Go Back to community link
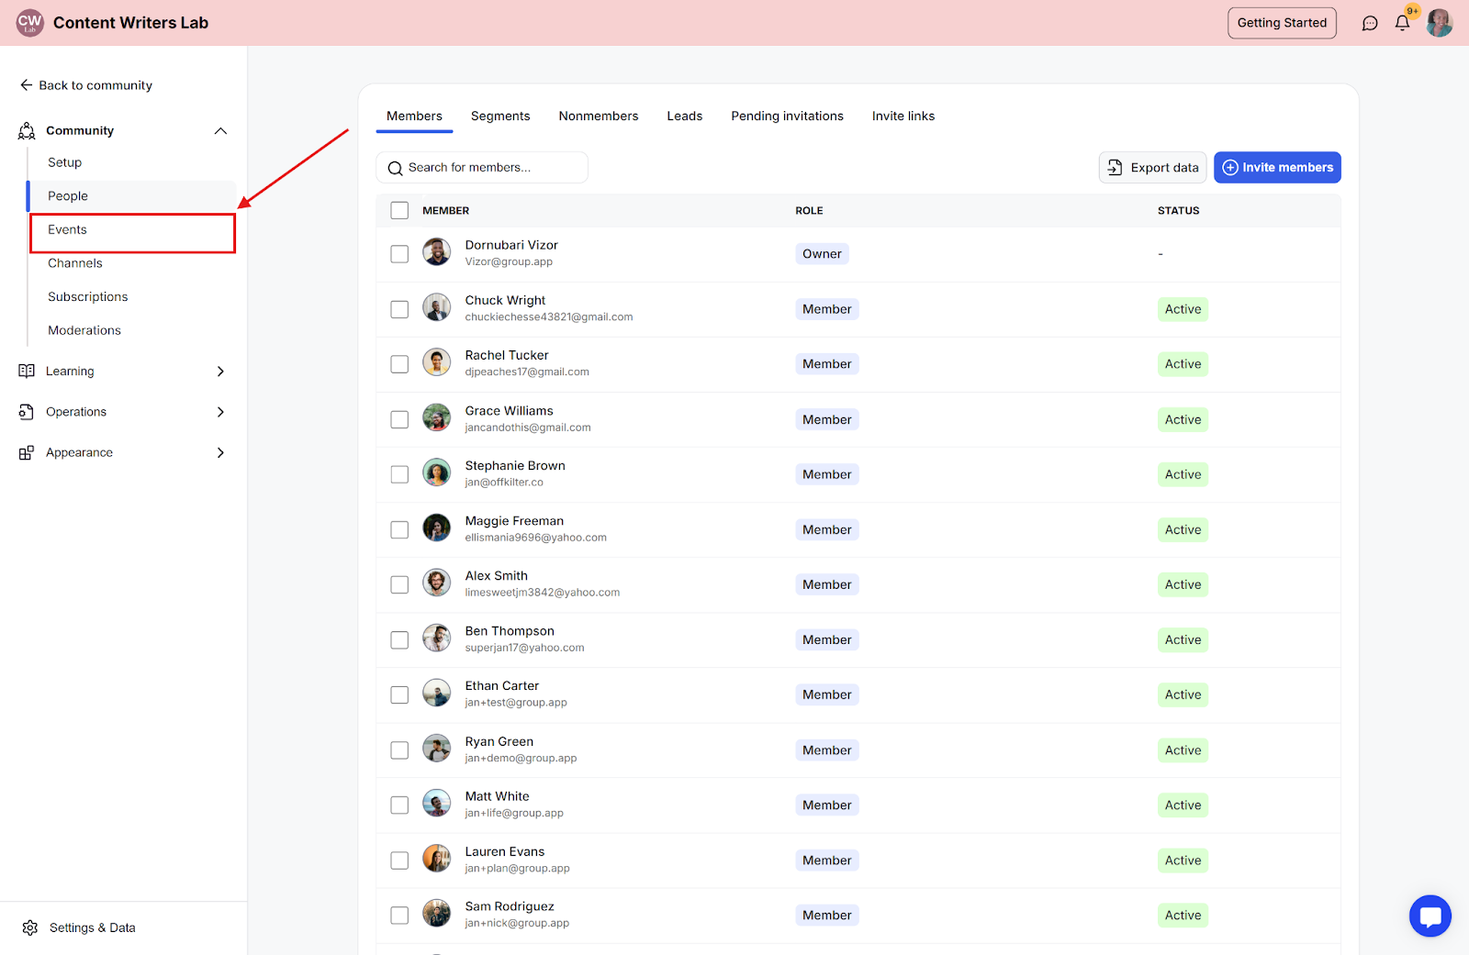Screen dimensions: 1469x955 tap(86, 84)
